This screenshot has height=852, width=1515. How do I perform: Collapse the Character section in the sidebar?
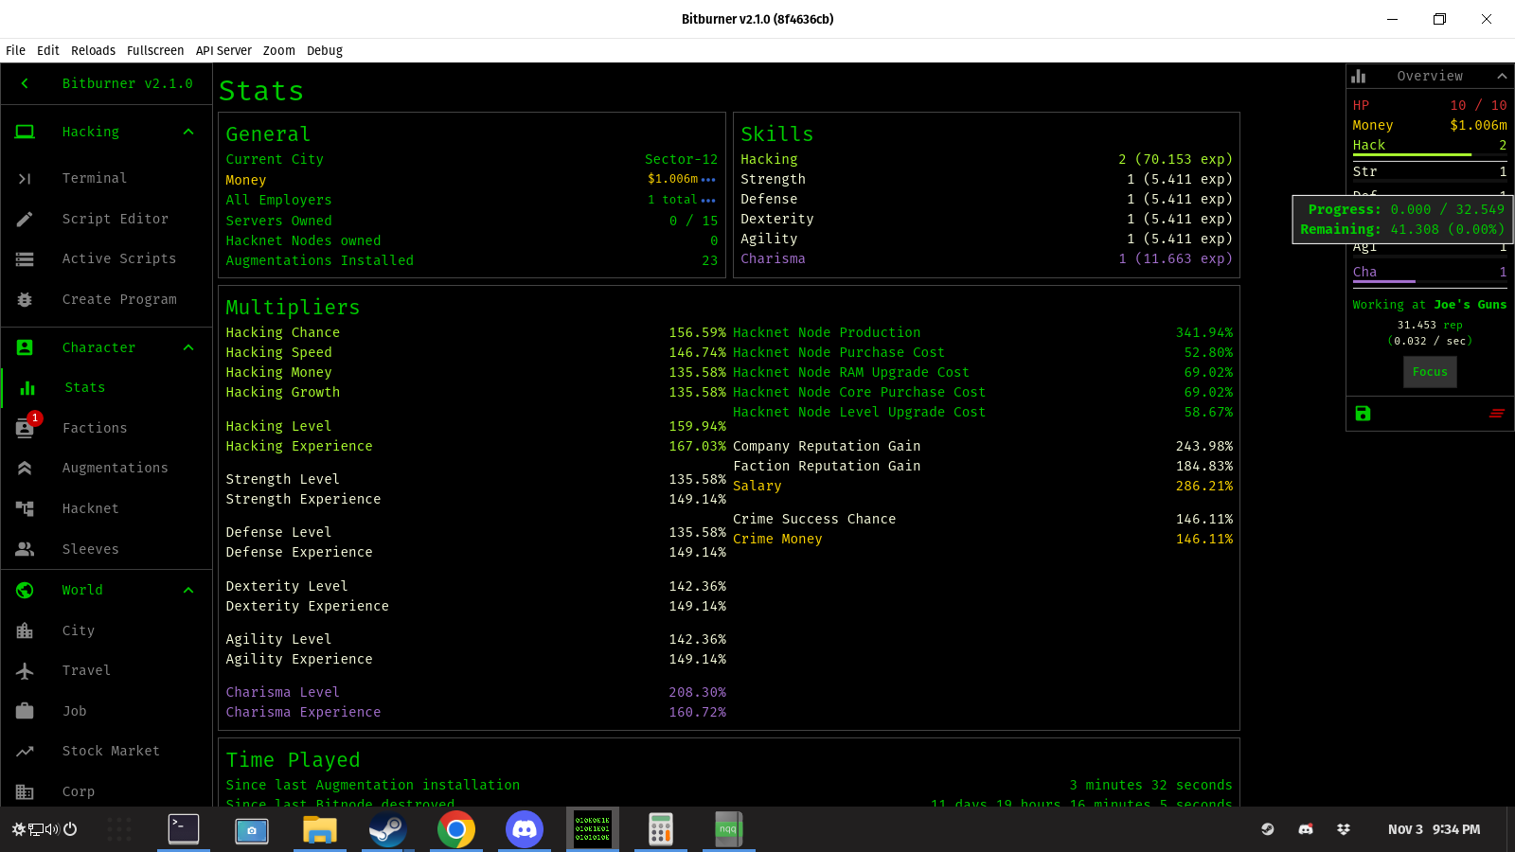click(187, 347)
